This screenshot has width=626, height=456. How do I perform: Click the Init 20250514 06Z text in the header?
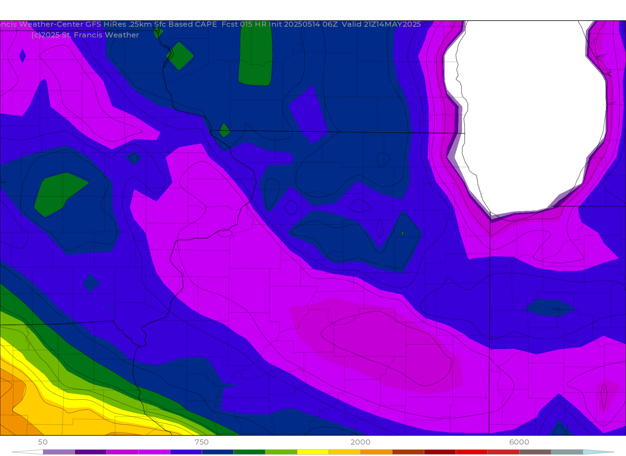(303, 24)
